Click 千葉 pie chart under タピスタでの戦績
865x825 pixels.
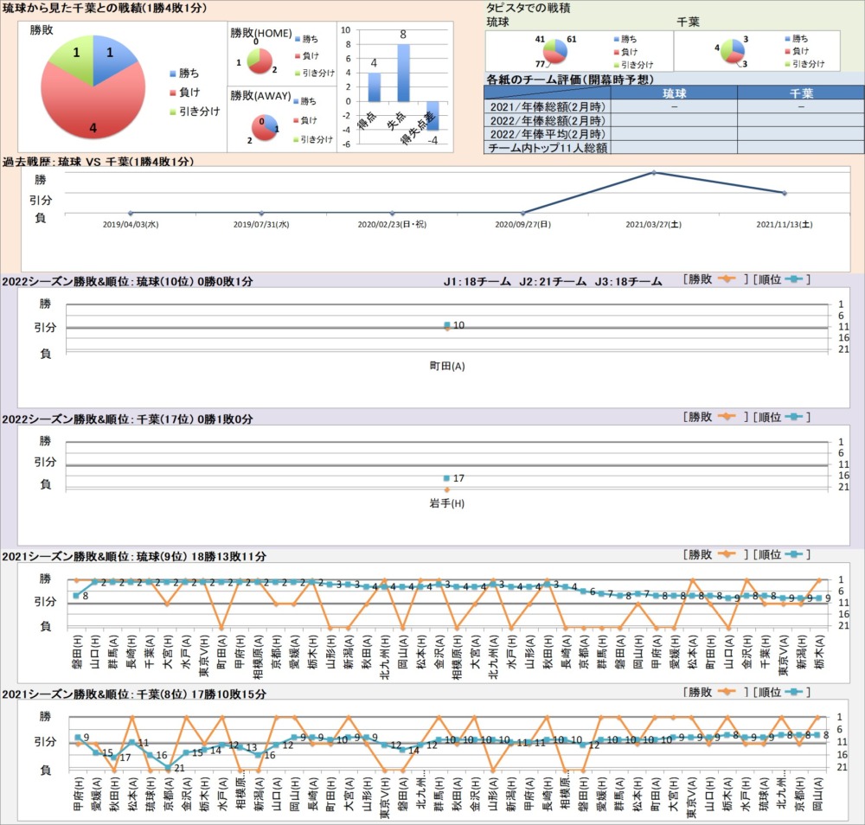(732, 52)
